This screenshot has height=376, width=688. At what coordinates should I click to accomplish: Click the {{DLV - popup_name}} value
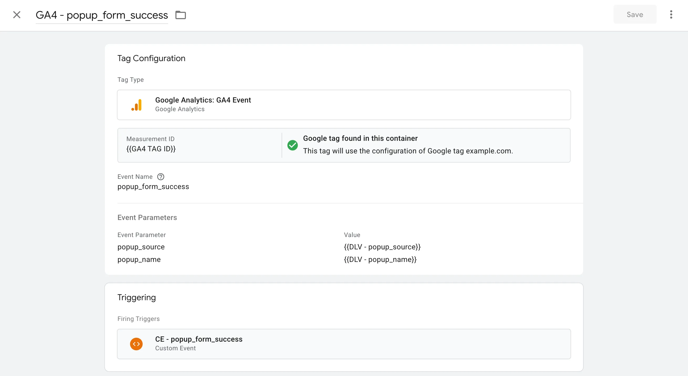380,260
